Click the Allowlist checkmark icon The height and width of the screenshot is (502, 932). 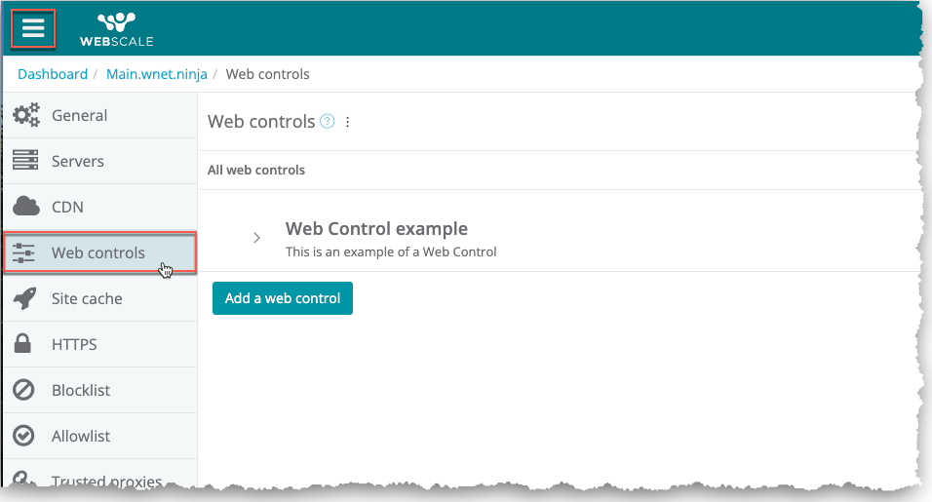tap(24, 436)
